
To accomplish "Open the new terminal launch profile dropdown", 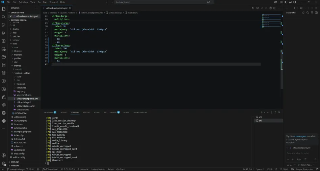I will [265, 112].
